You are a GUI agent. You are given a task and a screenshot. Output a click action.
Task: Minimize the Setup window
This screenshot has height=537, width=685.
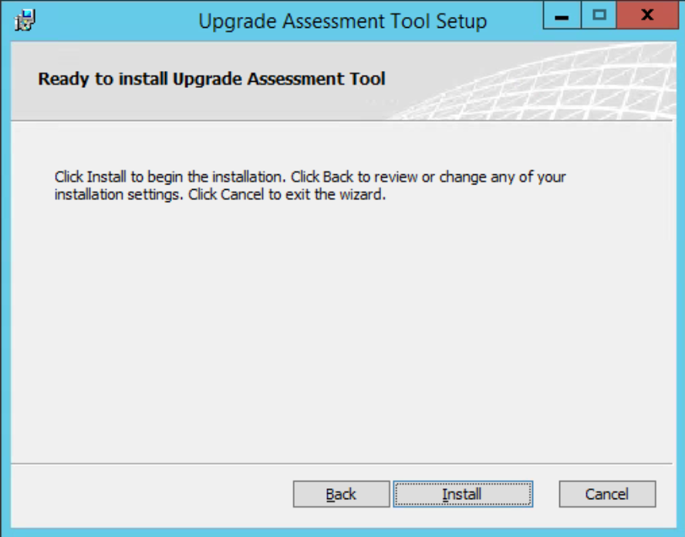point(562,15)
